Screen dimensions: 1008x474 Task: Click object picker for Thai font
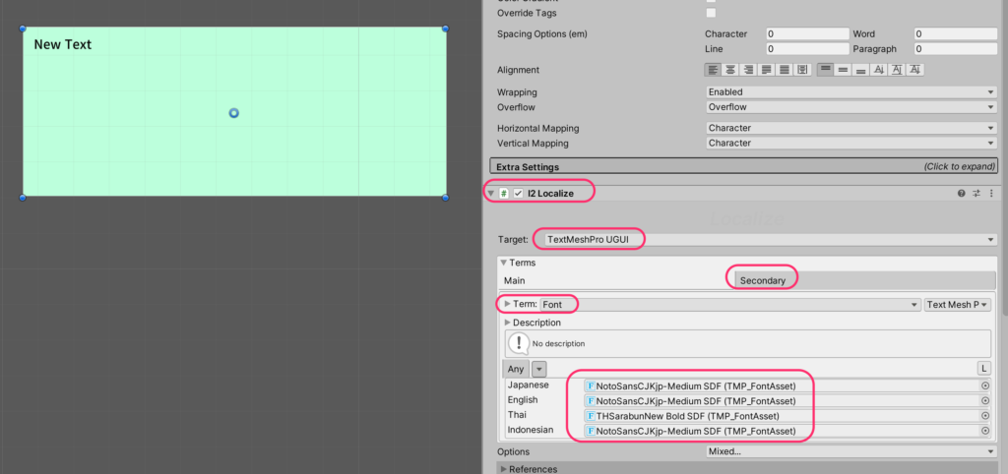[x=985, y=416]
